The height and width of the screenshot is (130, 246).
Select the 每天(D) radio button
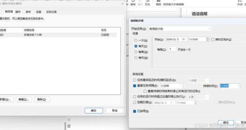click(x=136, y=46)
